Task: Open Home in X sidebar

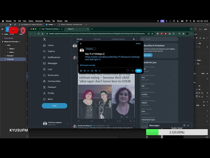Action: pyautogui.click(x=48, y=45)
